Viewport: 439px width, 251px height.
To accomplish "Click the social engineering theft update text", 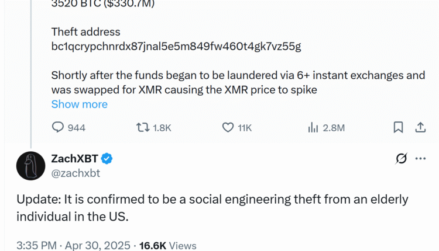I will (x=211, y=207).
